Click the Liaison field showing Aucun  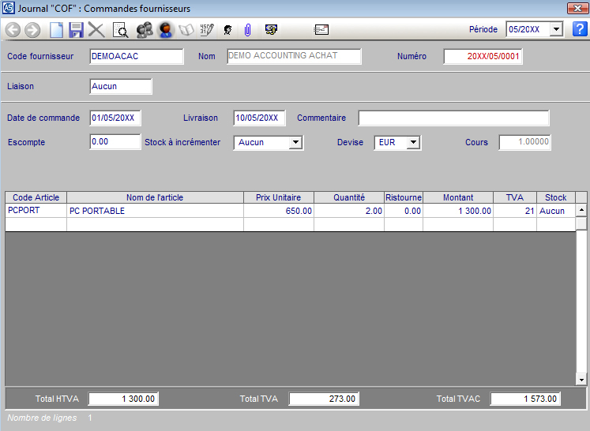121,86
